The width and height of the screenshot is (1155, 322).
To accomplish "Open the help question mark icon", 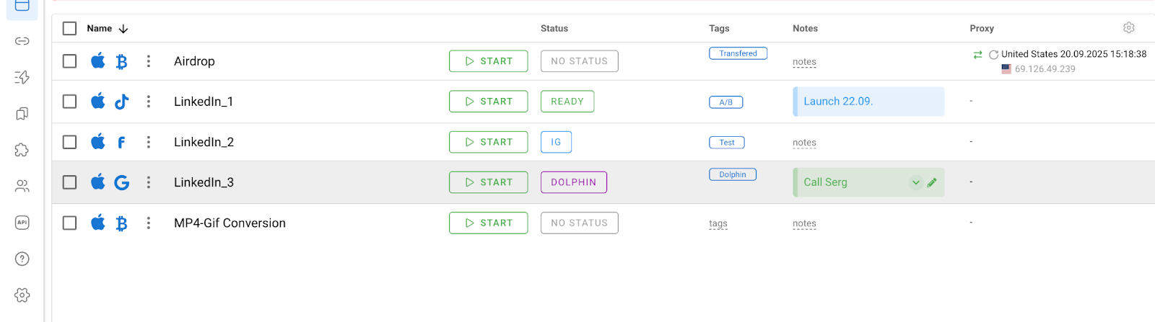I will (x=22, y=259).
